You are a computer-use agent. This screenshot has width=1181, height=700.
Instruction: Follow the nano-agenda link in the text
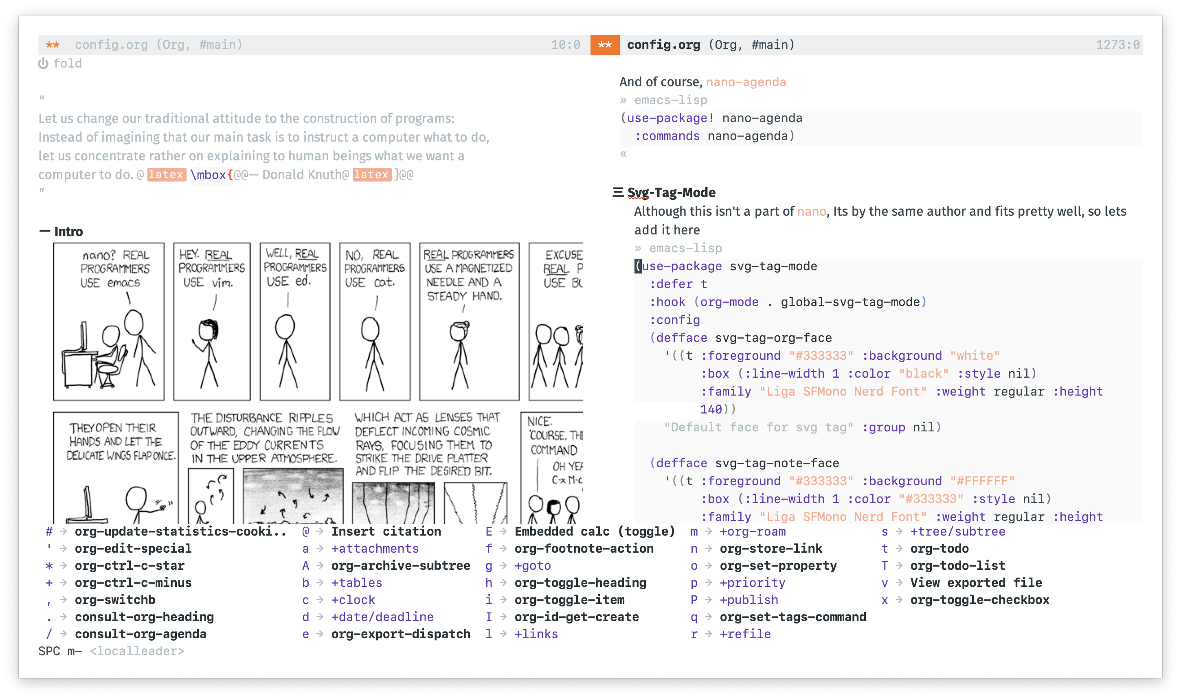click(746, 82)
